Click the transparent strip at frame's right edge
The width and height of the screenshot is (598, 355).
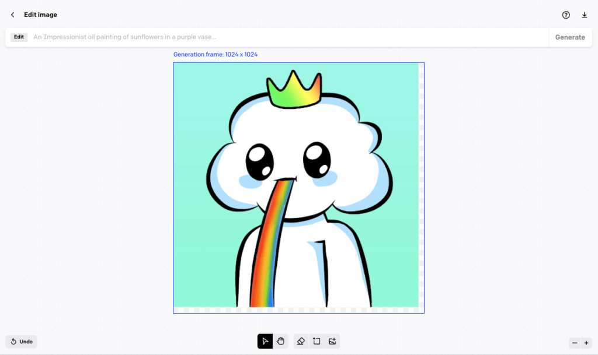(x=422, y=187)
